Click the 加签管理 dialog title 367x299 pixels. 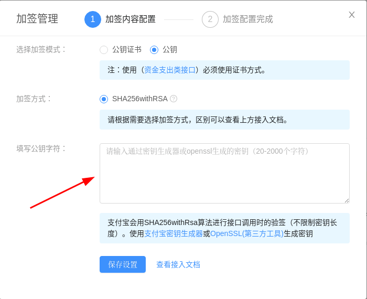coord(37,19)
